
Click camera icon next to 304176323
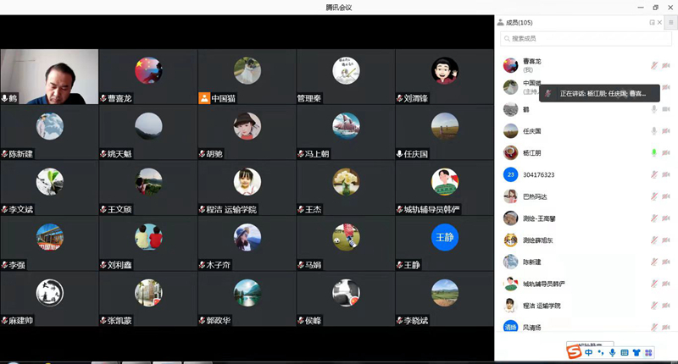coord(666,175)
